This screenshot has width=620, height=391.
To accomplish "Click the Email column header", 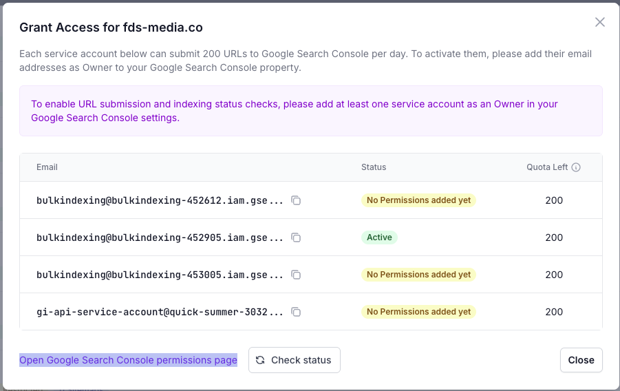I will pos(47,167).
